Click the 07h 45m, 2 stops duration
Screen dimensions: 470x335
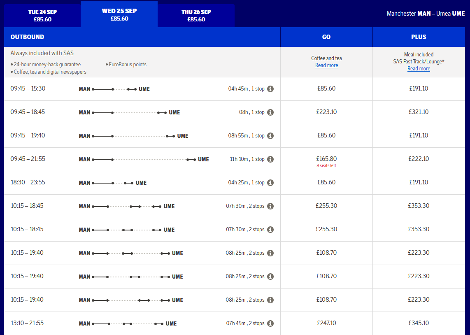[245, 323]
